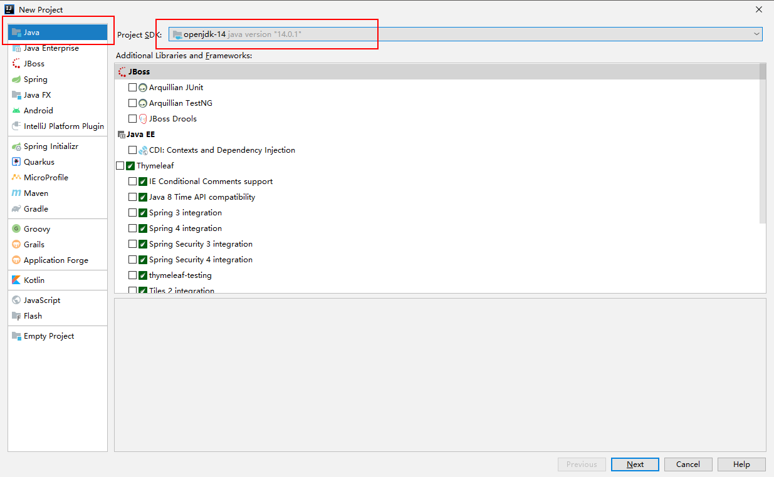The image size is (774, 477).
Task: Enable Arquillian TestNG checkbox
Action: coord(132,103)
